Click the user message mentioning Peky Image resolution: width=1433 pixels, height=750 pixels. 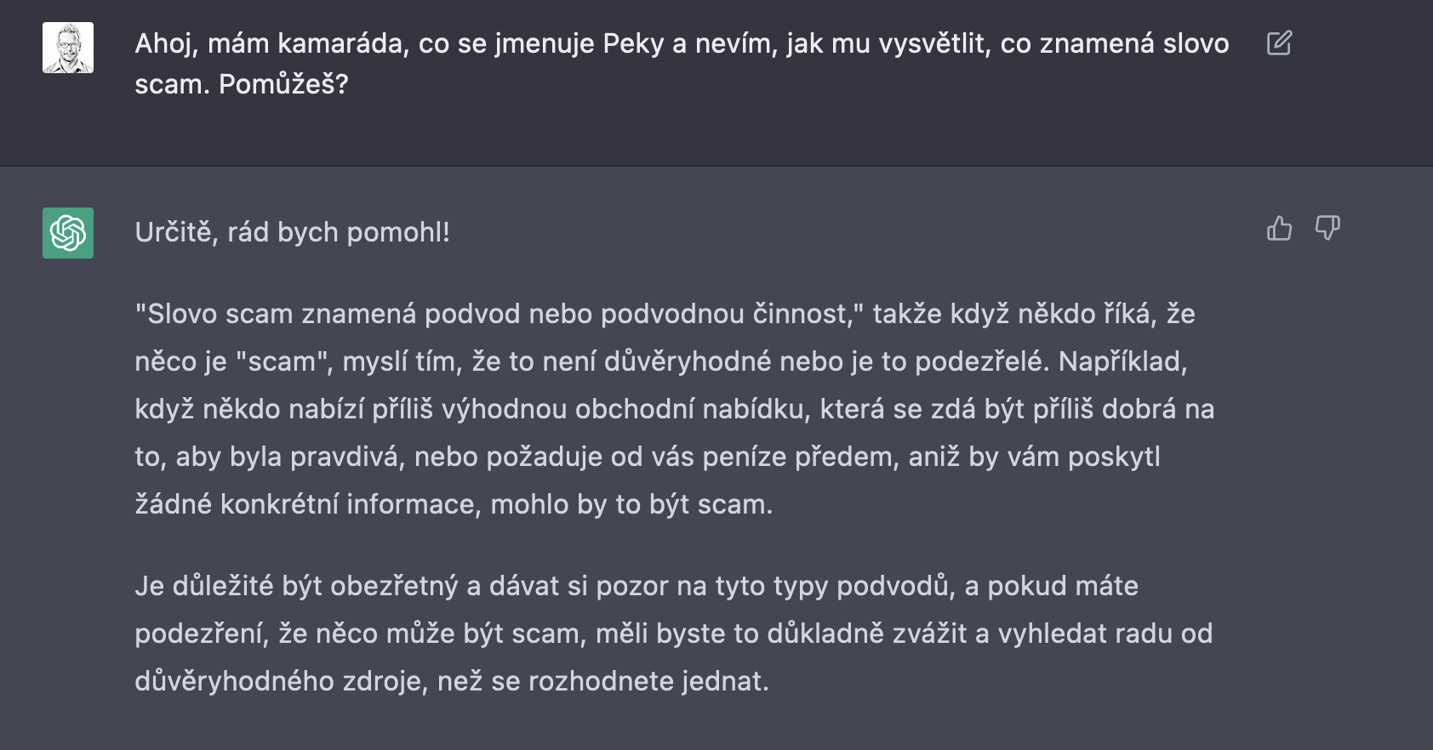coord(681,43)
